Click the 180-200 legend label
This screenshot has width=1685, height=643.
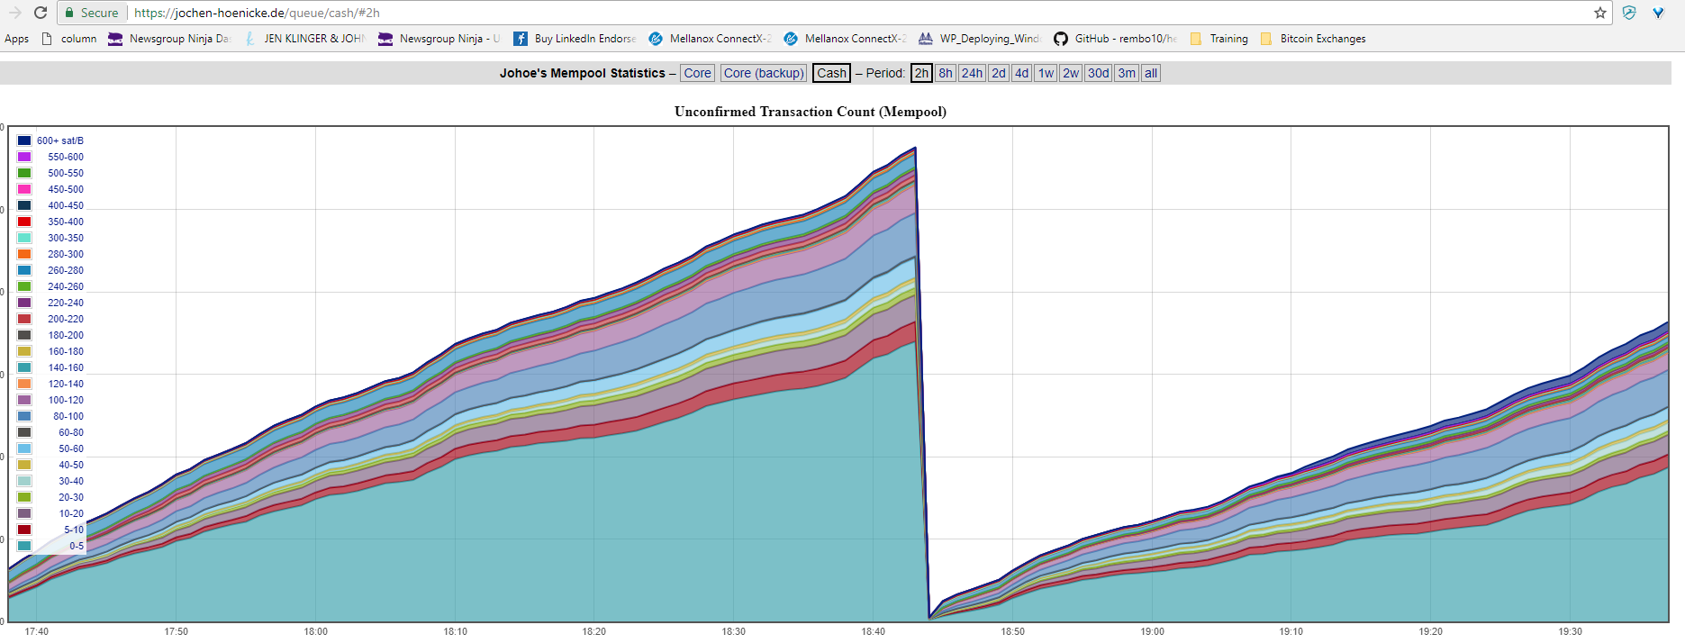point(66,335)
